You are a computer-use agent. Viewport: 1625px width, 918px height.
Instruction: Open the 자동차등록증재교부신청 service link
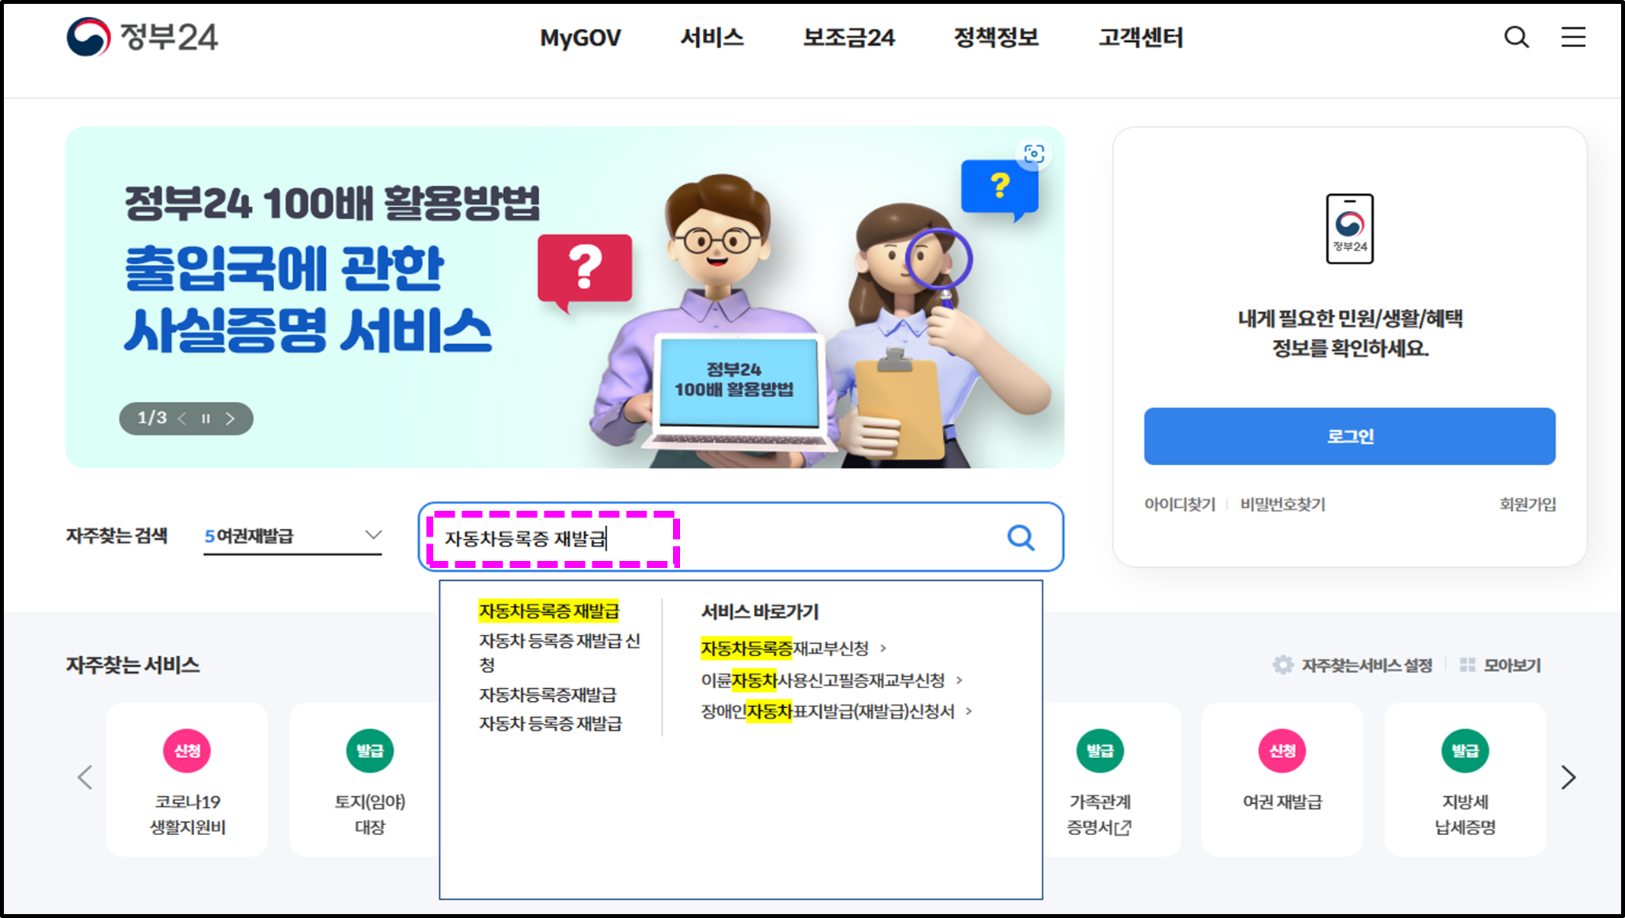785,649
